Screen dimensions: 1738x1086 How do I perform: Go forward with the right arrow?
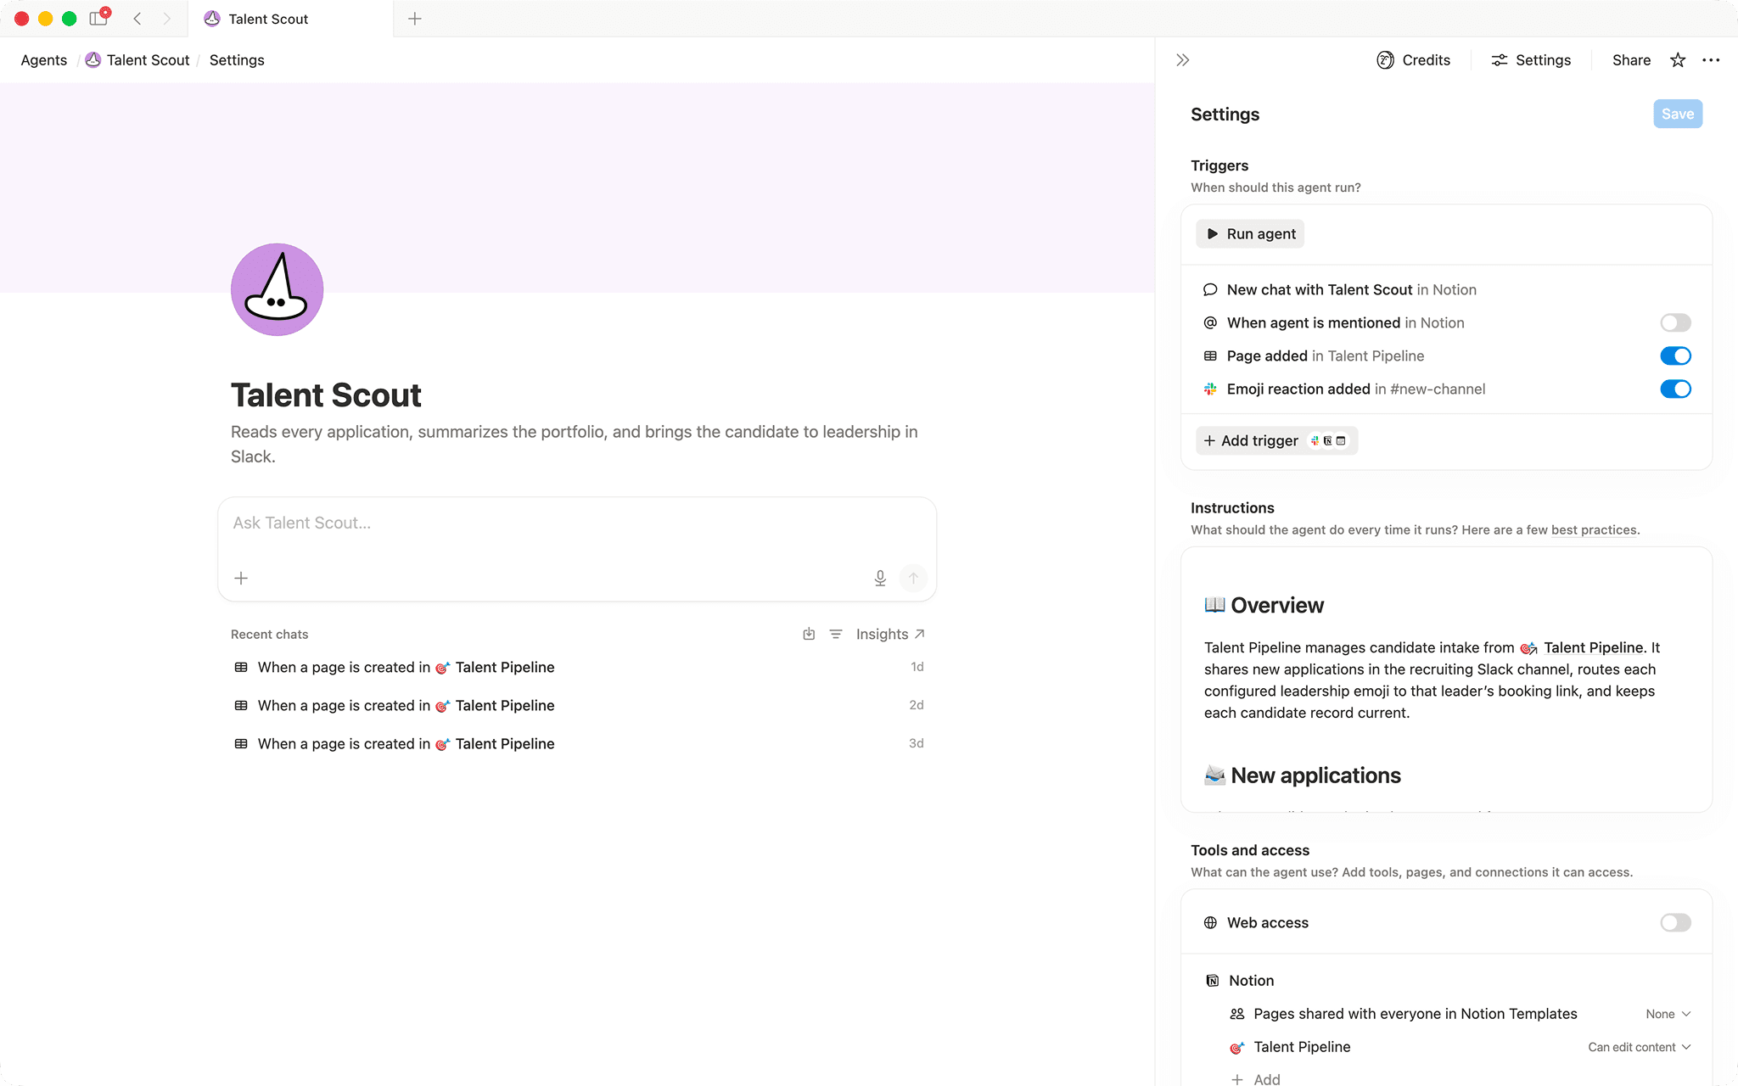[167, 19]
